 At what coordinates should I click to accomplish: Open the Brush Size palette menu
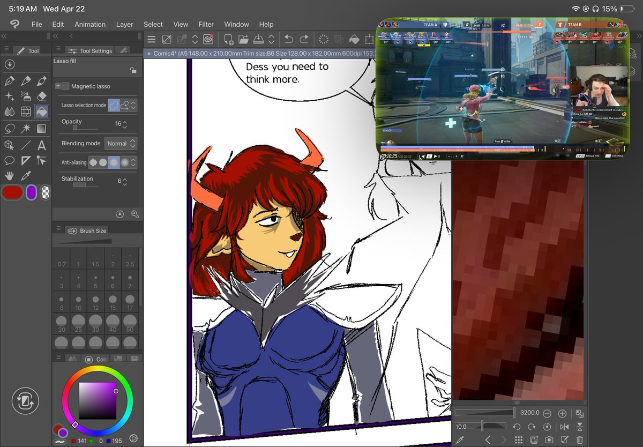click(x=58, y=229)
